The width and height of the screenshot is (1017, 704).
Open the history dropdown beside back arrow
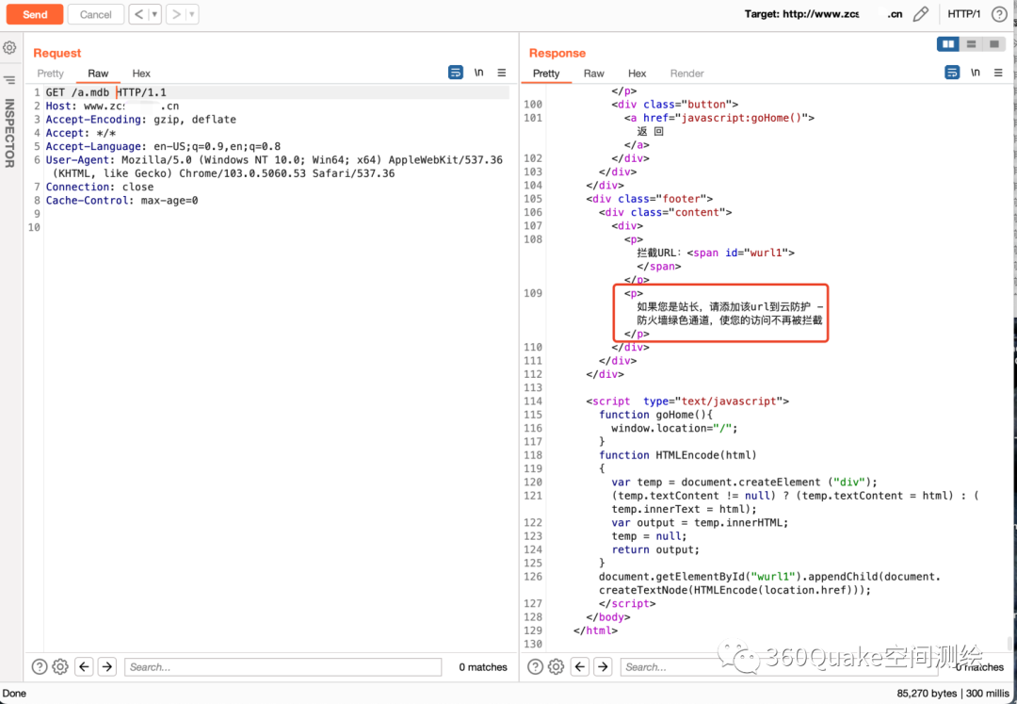pos(154,14)
